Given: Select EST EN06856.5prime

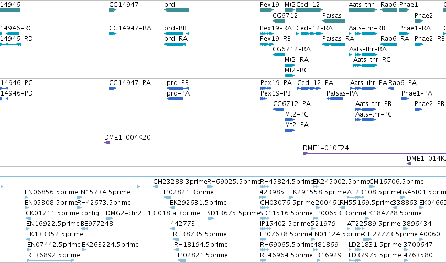Looking at the screenshot, I should click(x=26, y=197).
